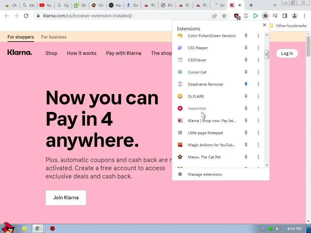This screenshot has height=233, width=311.
Task: Open more options for Dr.FLARE
Action: click(x=258, y=96)
